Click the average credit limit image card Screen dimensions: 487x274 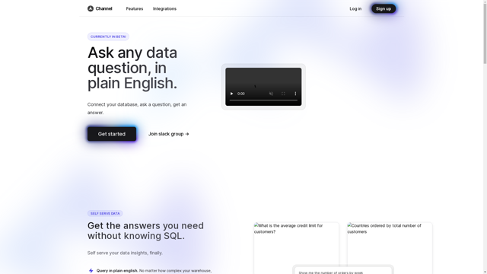point(296,248)
